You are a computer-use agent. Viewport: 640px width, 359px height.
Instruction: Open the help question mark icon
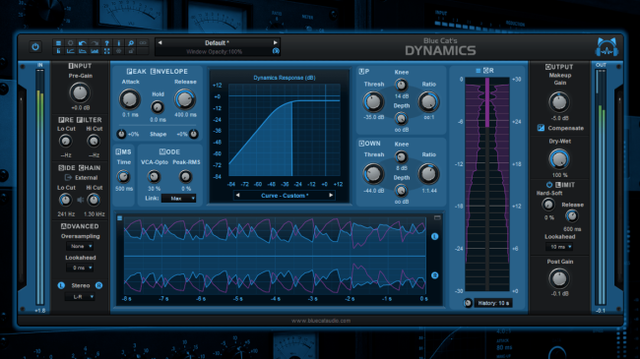pos(106,43)
